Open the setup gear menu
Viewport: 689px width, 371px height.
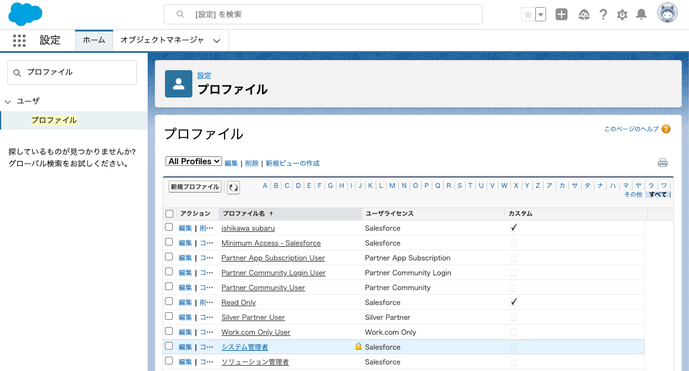(x=622, y=15)
